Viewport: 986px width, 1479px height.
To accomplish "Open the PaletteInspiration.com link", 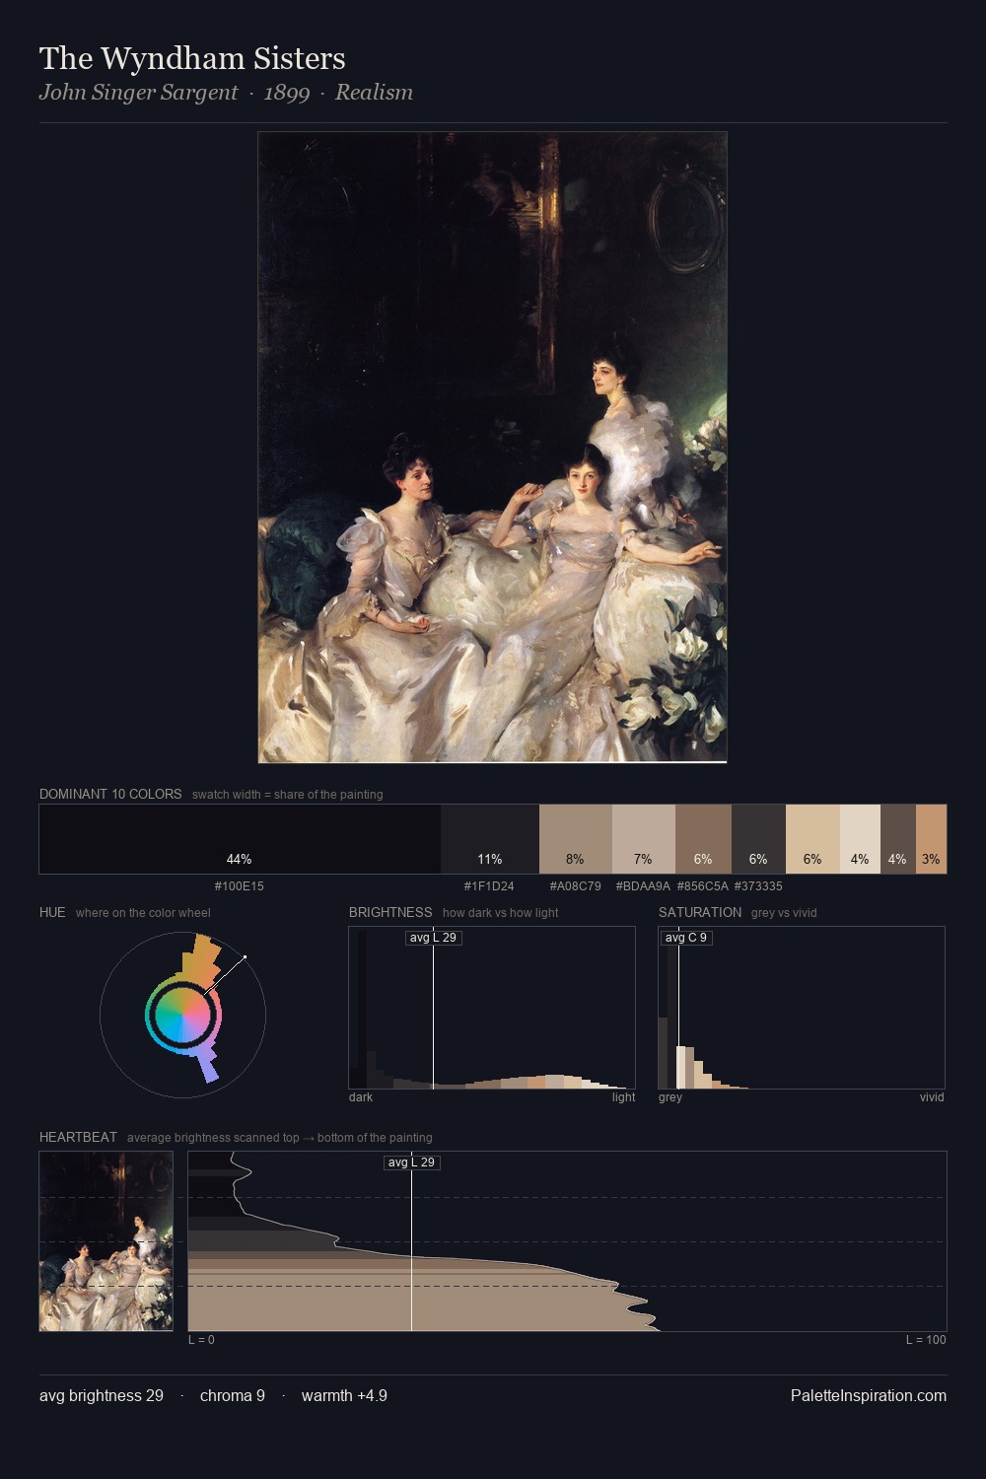I will [869, 1395].
